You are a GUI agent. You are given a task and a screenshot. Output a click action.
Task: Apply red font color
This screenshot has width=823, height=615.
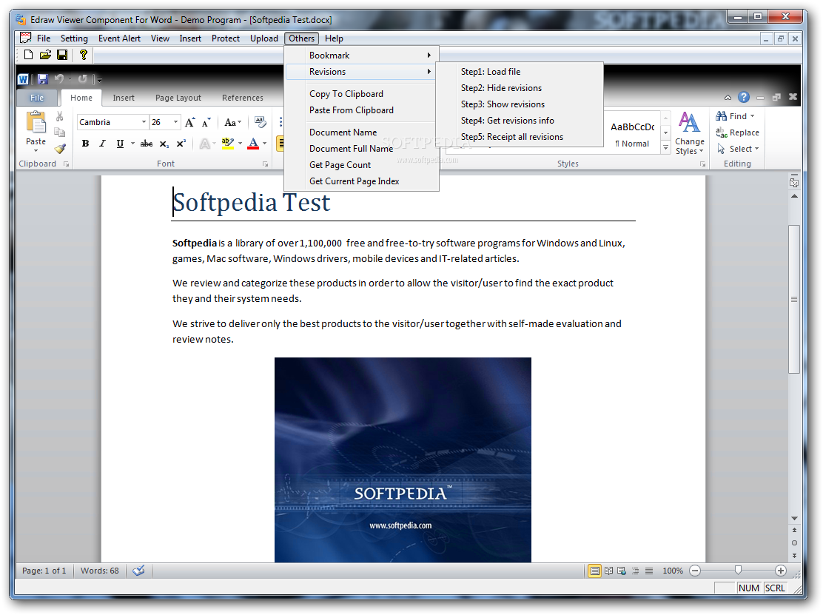253,144
